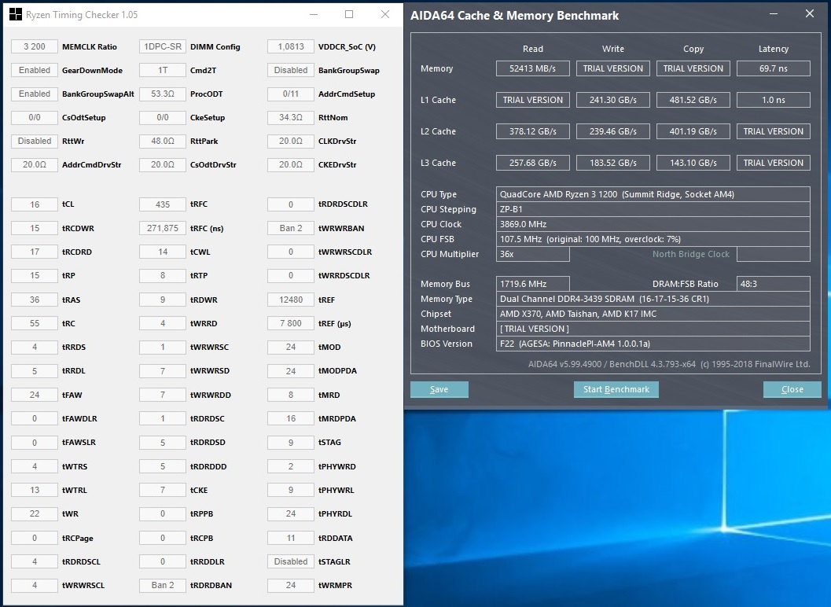Click the BankGroupSwapAlt Enabled value
Viewport: 831px width, 607px height.
(35, 94)
